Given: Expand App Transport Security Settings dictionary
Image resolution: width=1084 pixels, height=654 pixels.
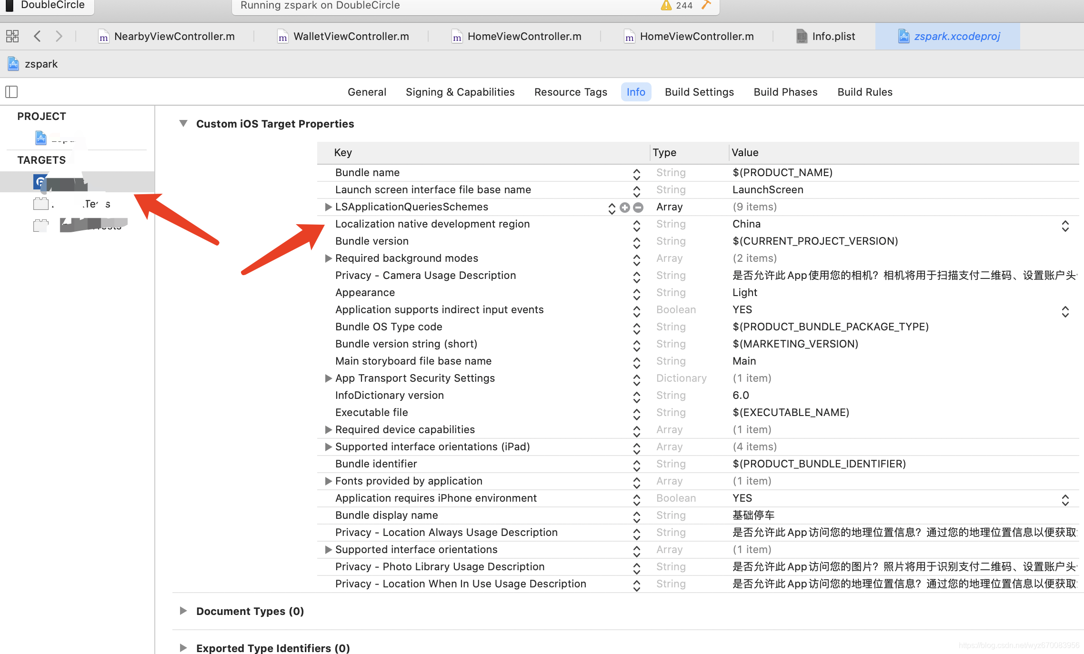Looking at the screenshot, I should 328,378.
